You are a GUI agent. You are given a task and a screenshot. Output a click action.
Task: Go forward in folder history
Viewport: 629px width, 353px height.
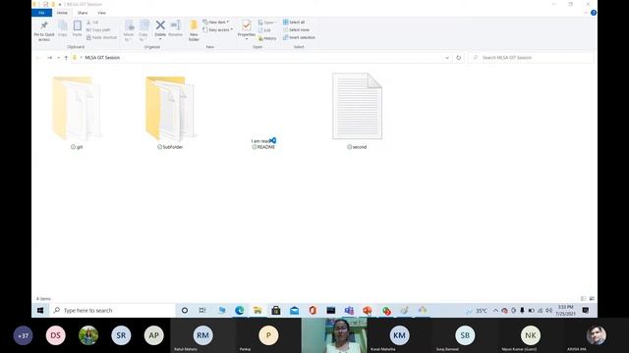[x=50, y=58]
